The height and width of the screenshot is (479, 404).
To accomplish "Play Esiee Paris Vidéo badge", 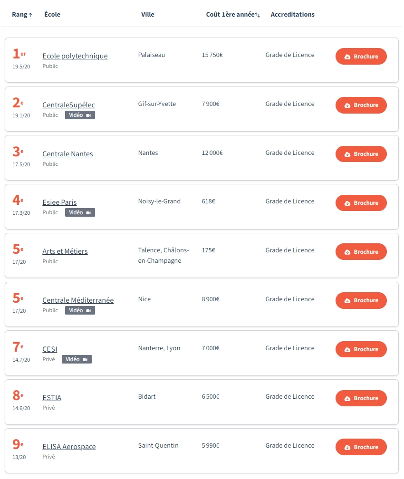I will pos(80,212).
